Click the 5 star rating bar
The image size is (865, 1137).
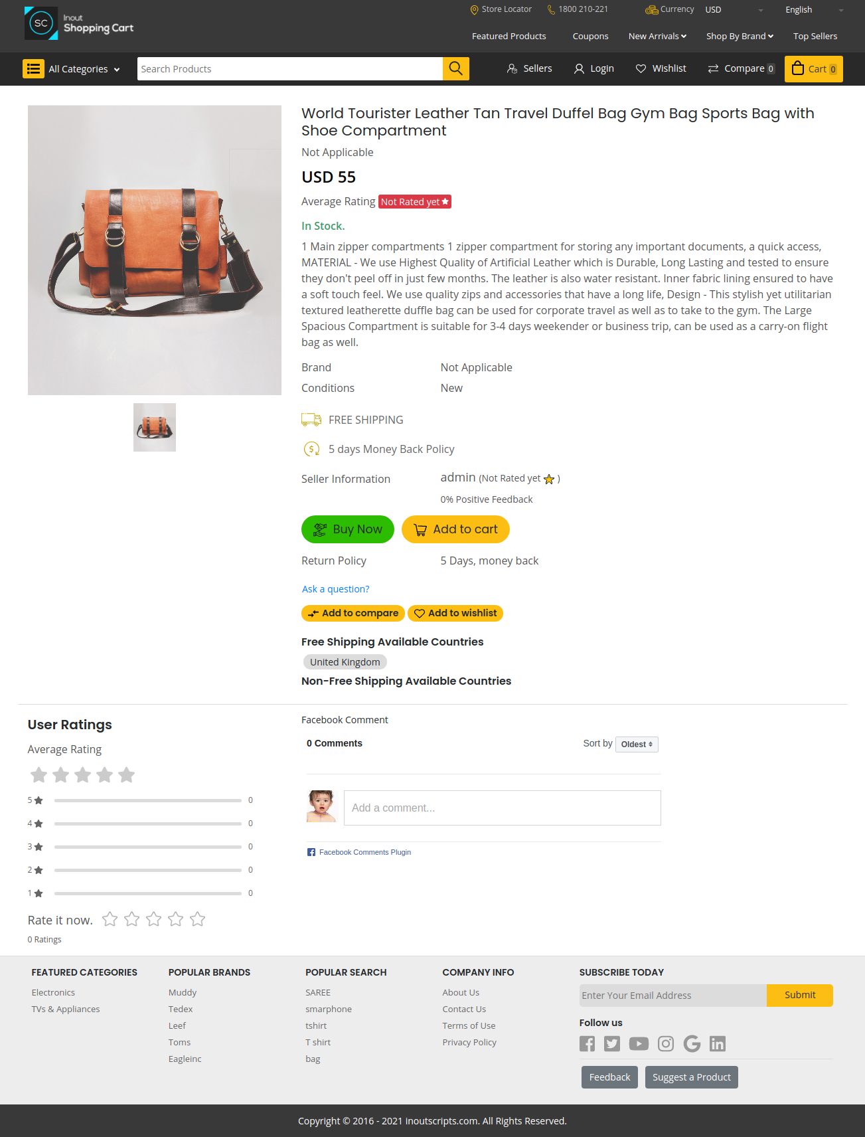(148, 800)
